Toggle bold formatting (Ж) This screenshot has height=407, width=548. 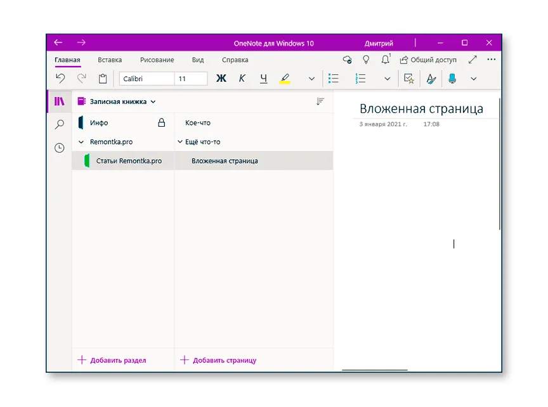(221, 79)
